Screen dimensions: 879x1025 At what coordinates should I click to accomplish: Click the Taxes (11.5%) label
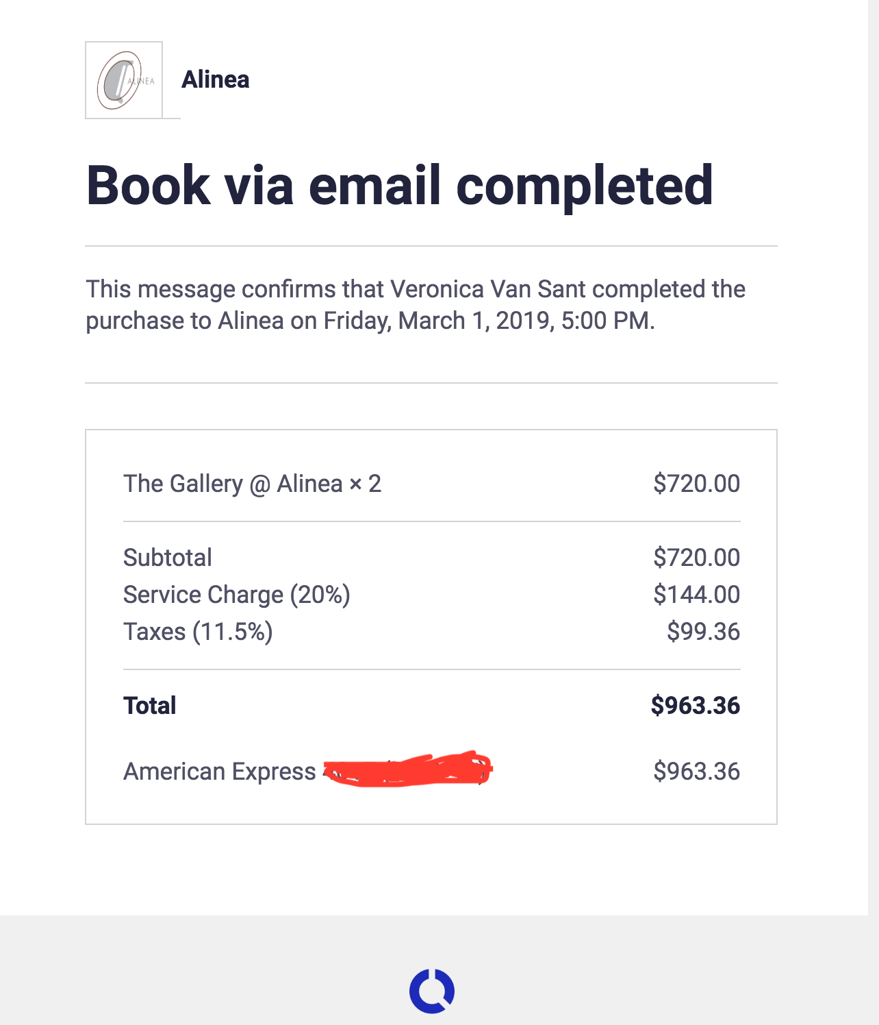click(198, 632)
